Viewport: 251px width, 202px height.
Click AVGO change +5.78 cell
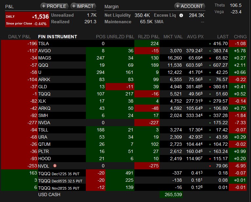pos(238,51)
